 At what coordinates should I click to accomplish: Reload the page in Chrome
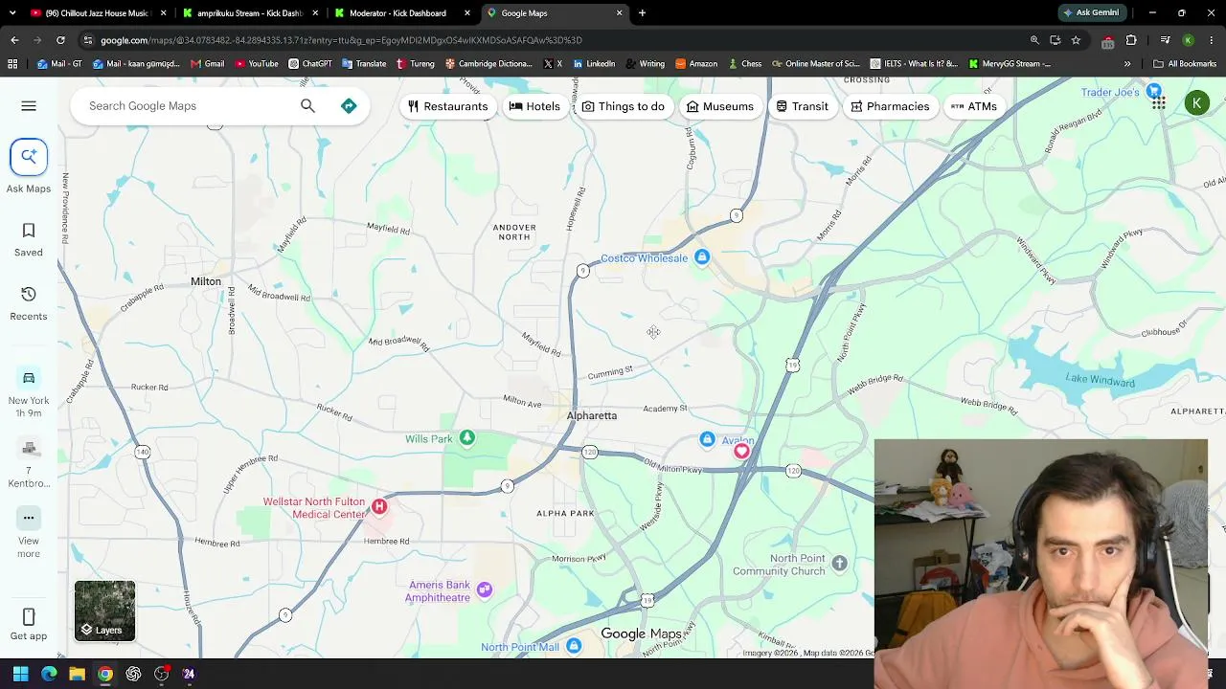60,40
